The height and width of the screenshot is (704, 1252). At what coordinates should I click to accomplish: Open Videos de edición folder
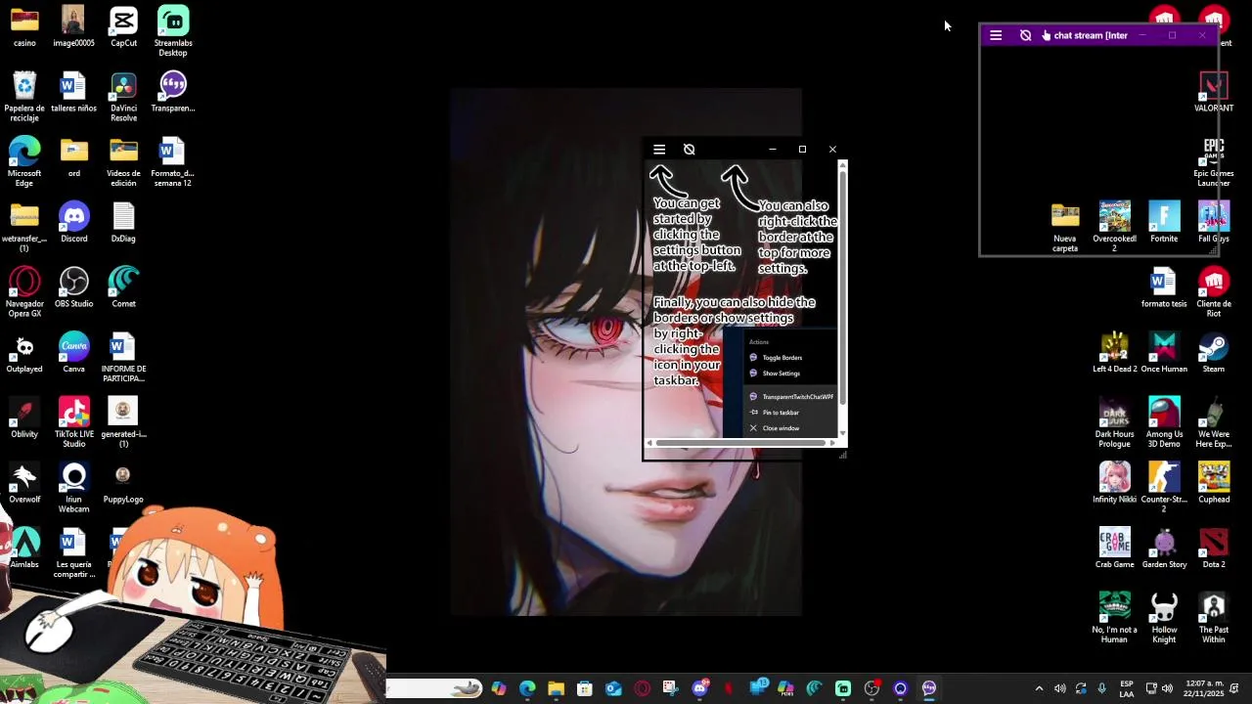click(123, 162)
